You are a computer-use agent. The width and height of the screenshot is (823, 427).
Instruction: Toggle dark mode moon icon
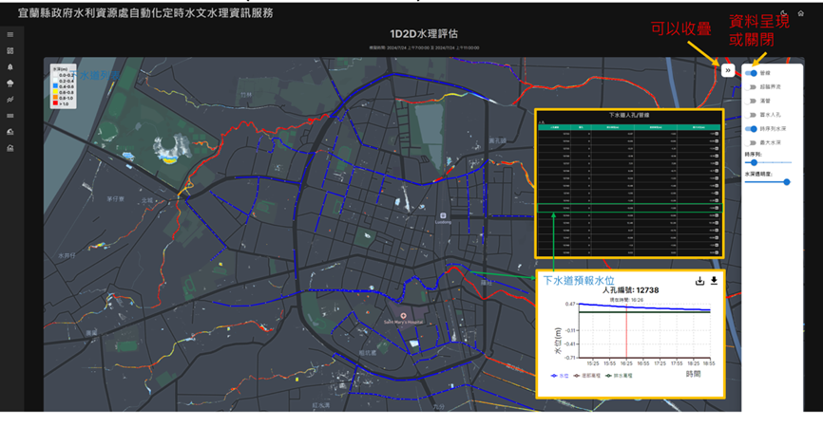pyautogui.click(x=783, y=13)
